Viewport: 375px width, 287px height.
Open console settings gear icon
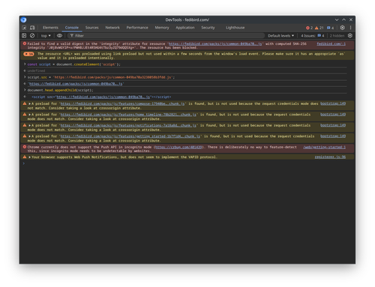350,36
